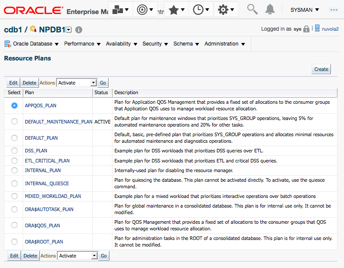Click the top Go button
Image resolution: width=344 pixels, height=268 pixels.
click(x=103, y=83)
